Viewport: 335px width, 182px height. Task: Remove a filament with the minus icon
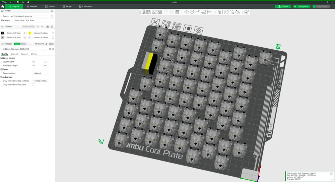point(42,26)
